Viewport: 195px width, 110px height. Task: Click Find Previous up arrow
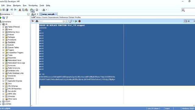66,21
